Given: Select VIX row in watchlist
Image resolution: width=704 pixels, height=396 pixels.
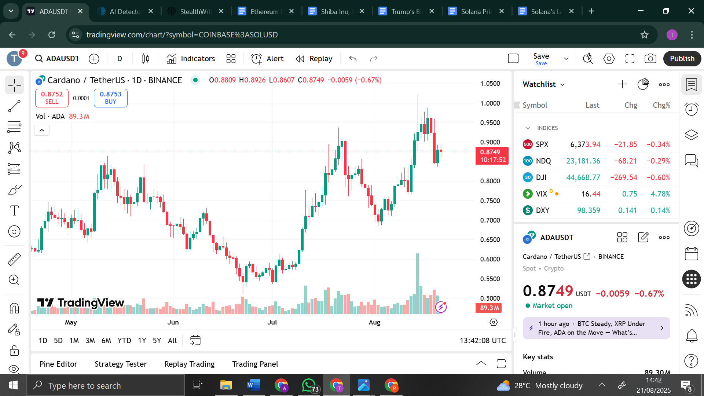Looking at the screenshot, I should coord(596,194).
